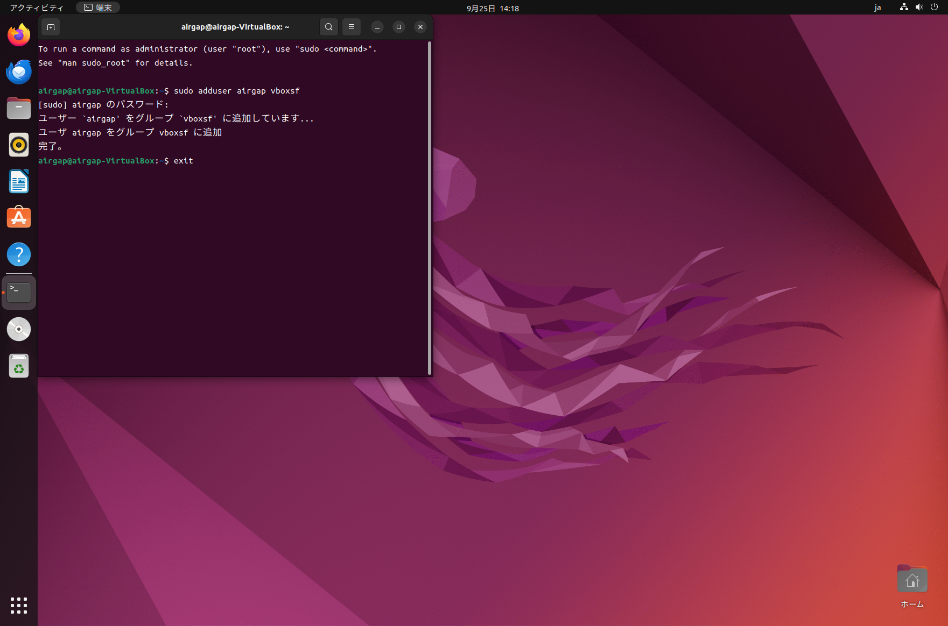
Task: Click the terminal vertical scrollbar
Action: pyautogui.click(x=429, y=207)
